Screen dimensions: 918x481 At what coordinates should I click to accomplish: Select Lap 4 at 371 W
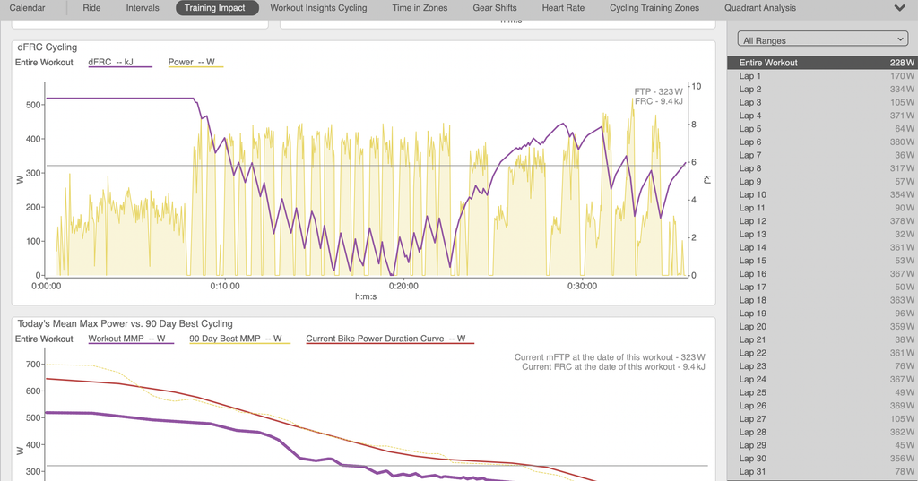coord(823,116)
